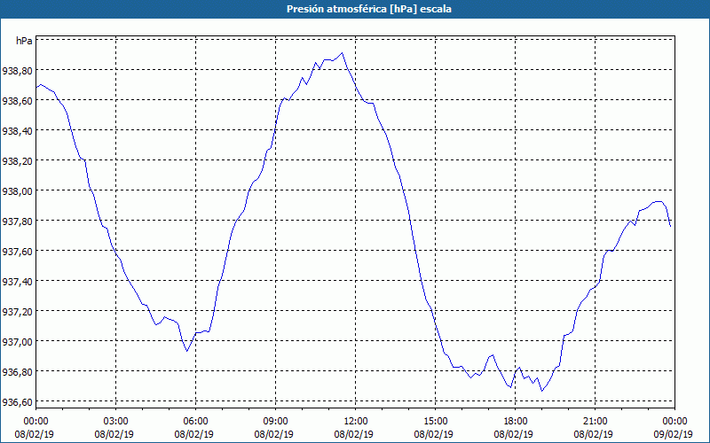Click the 00:00 08/02/19 time label
710x443 pixels.
[35, 428]
